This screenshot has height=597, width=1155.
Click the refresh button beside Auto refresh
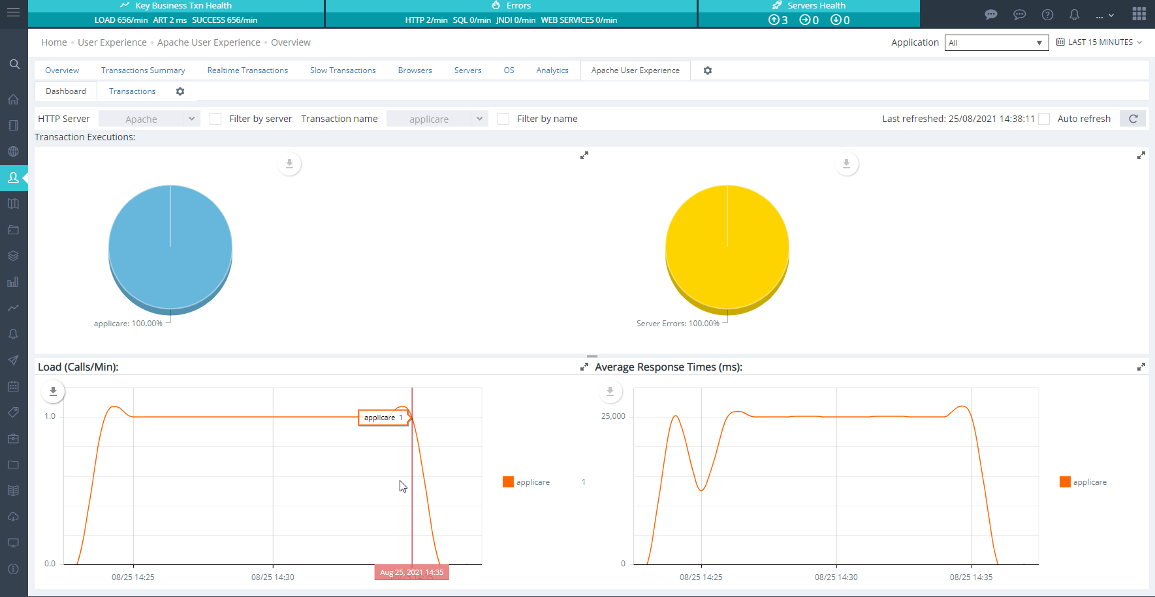point(1133,119)
